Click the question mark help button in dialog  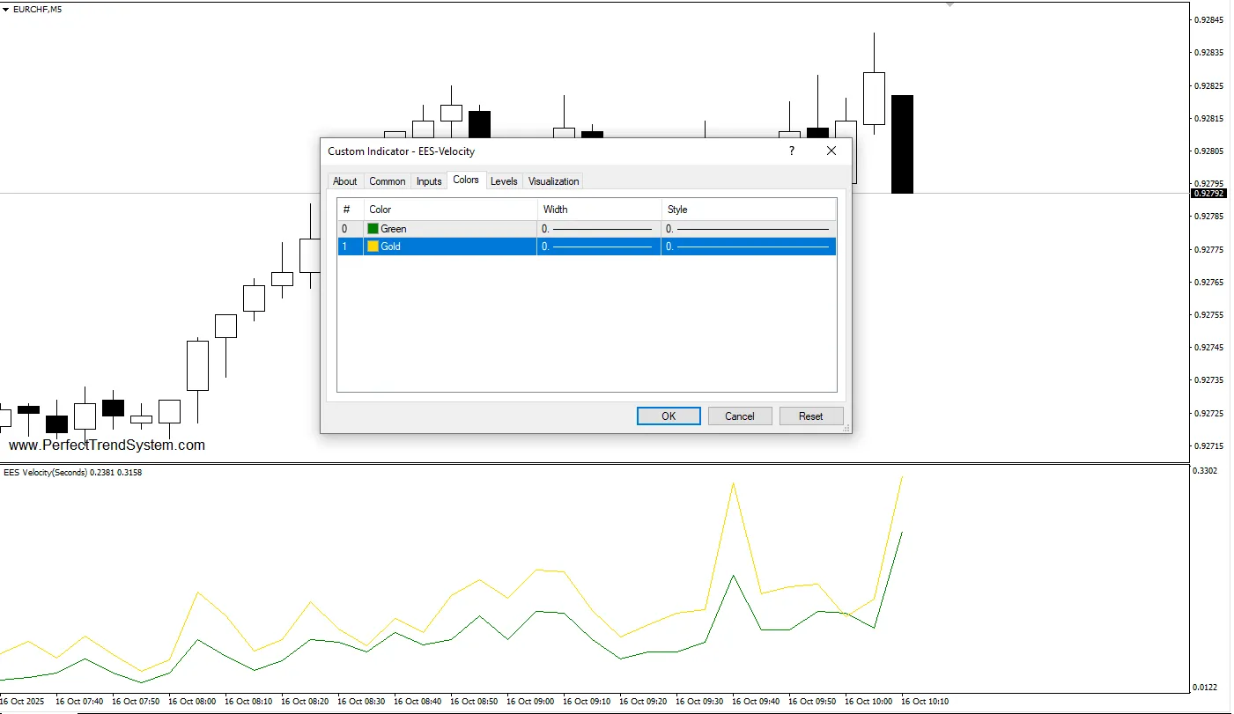(791, 151)
